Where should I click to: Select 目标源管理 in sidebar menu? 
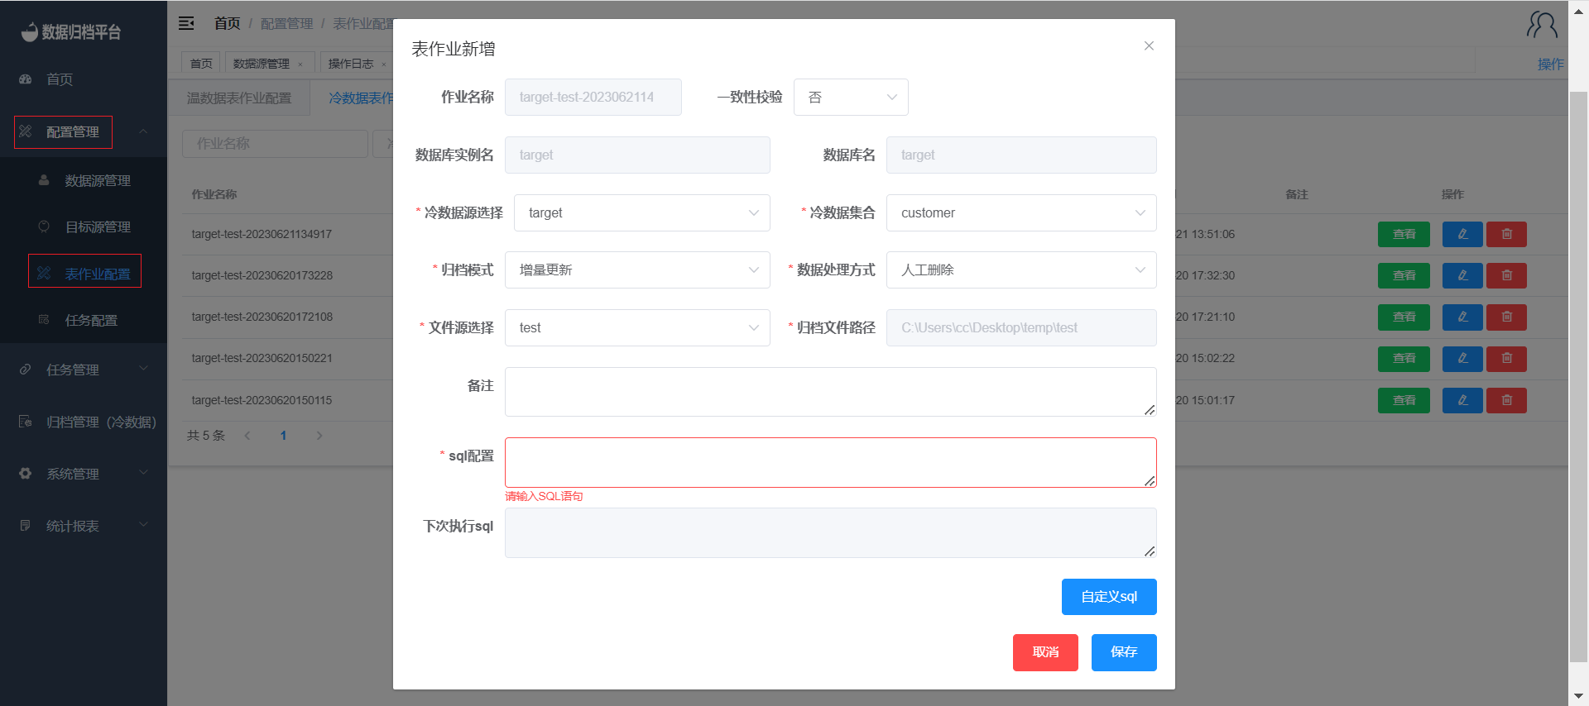[x=98, y=227]
